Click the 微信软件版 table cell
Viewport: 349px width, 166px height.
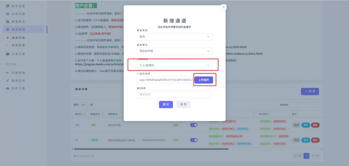(x=115, y=125)
